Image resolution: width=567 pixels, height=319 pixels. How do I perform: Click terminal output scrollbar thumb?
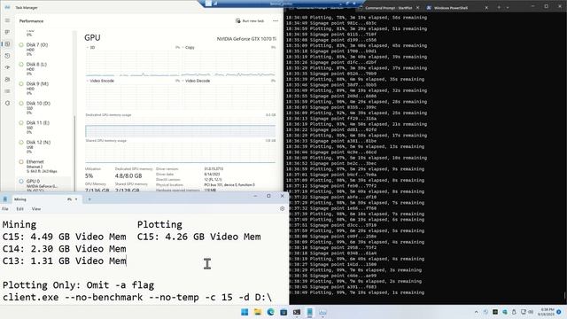click(564, 295)
